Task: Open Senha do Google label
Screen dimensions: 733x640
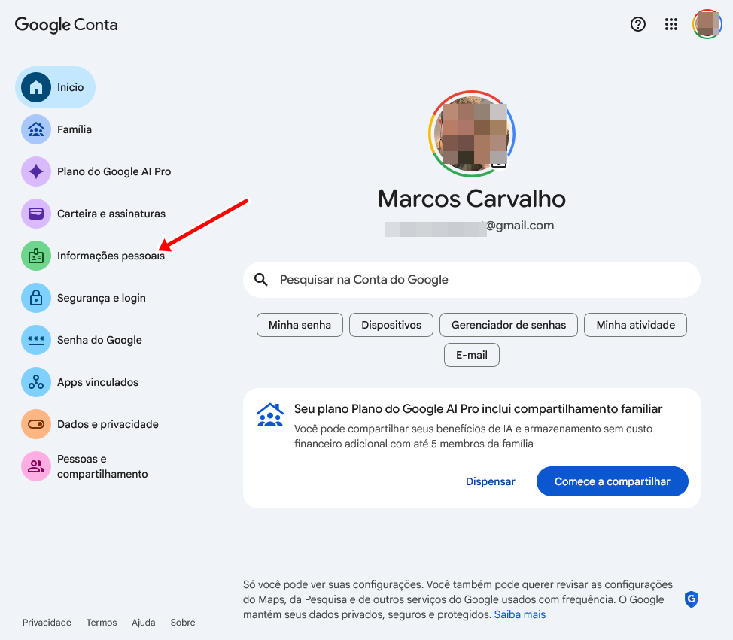Action: 99,340
